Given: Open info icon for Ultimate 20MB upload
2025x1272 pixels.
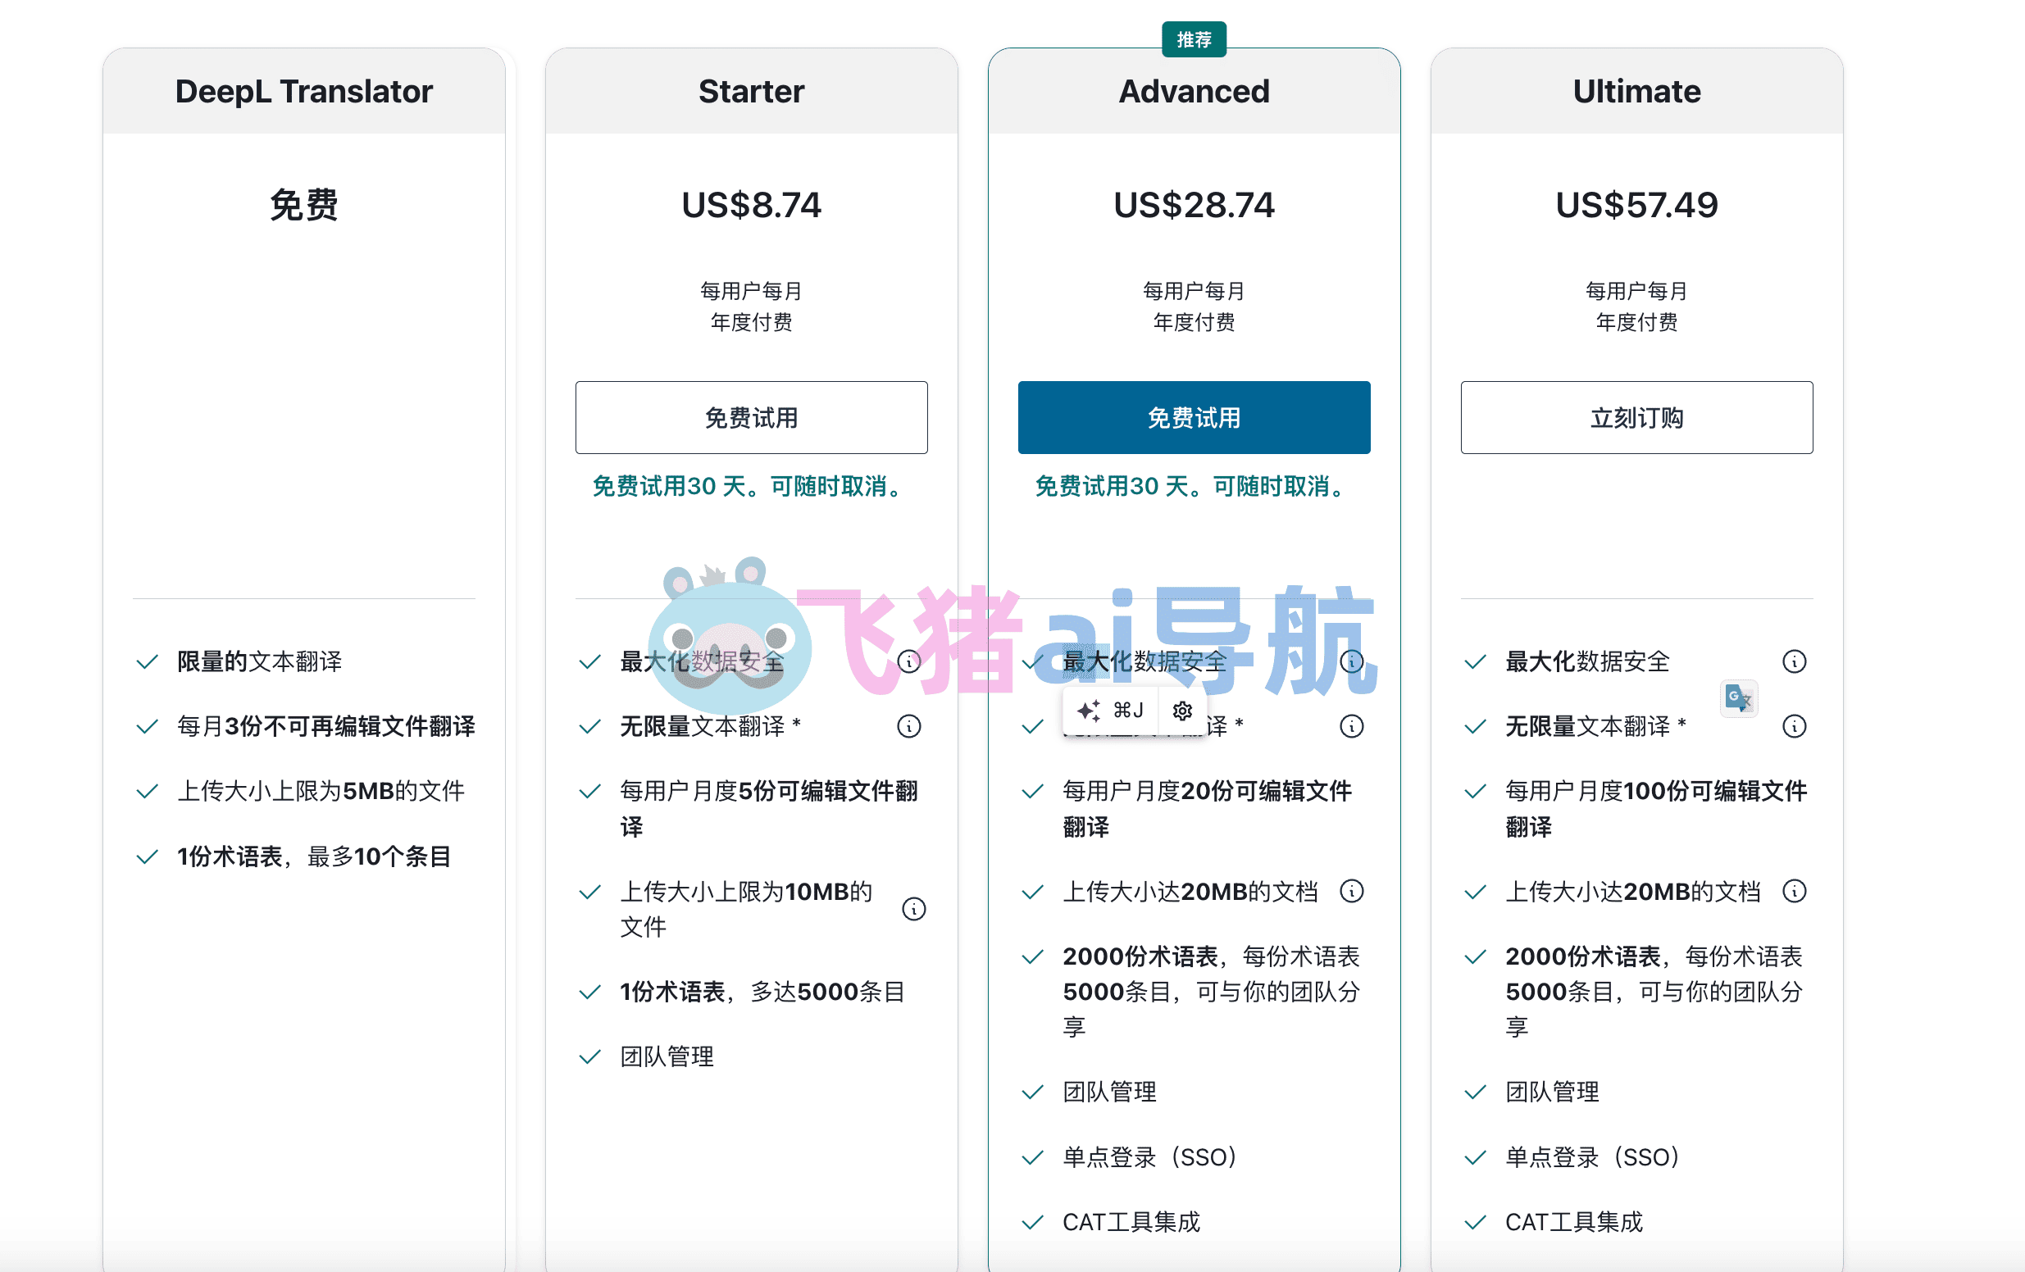Looking at the screenshot, I should tap(1795, 891).
